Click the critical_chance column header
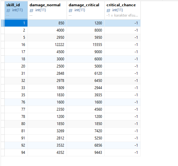The height and width of the screenshot is (166, 178). [x=123, y=10]
